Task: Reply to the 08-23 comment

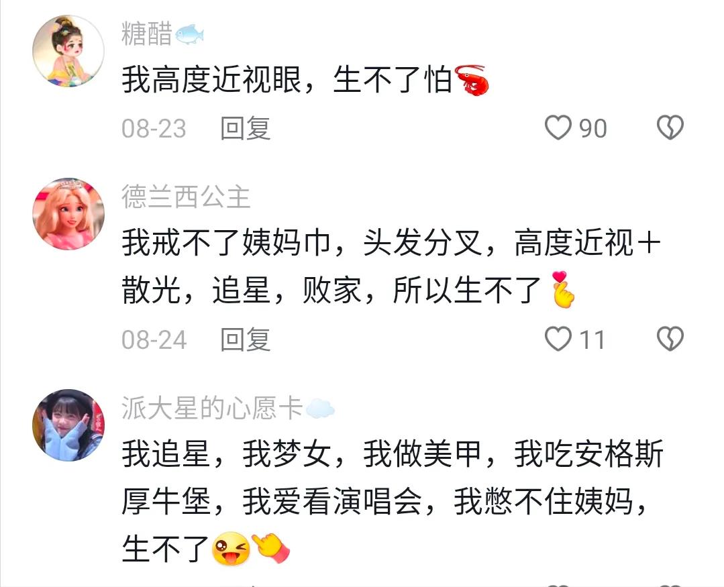Action: 245,128
